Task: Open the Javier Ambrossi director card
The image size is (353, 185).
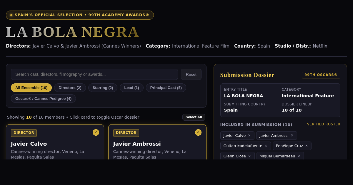Action: pyautogui.click(x=157, y=142)
